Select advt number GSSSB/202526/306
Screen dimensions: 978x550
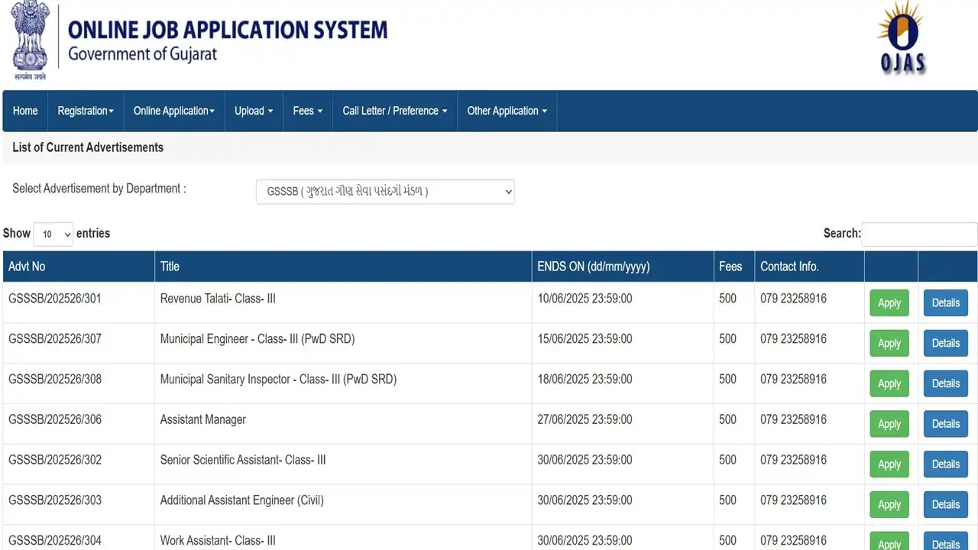pyautogui.click(x=55, y=420)
